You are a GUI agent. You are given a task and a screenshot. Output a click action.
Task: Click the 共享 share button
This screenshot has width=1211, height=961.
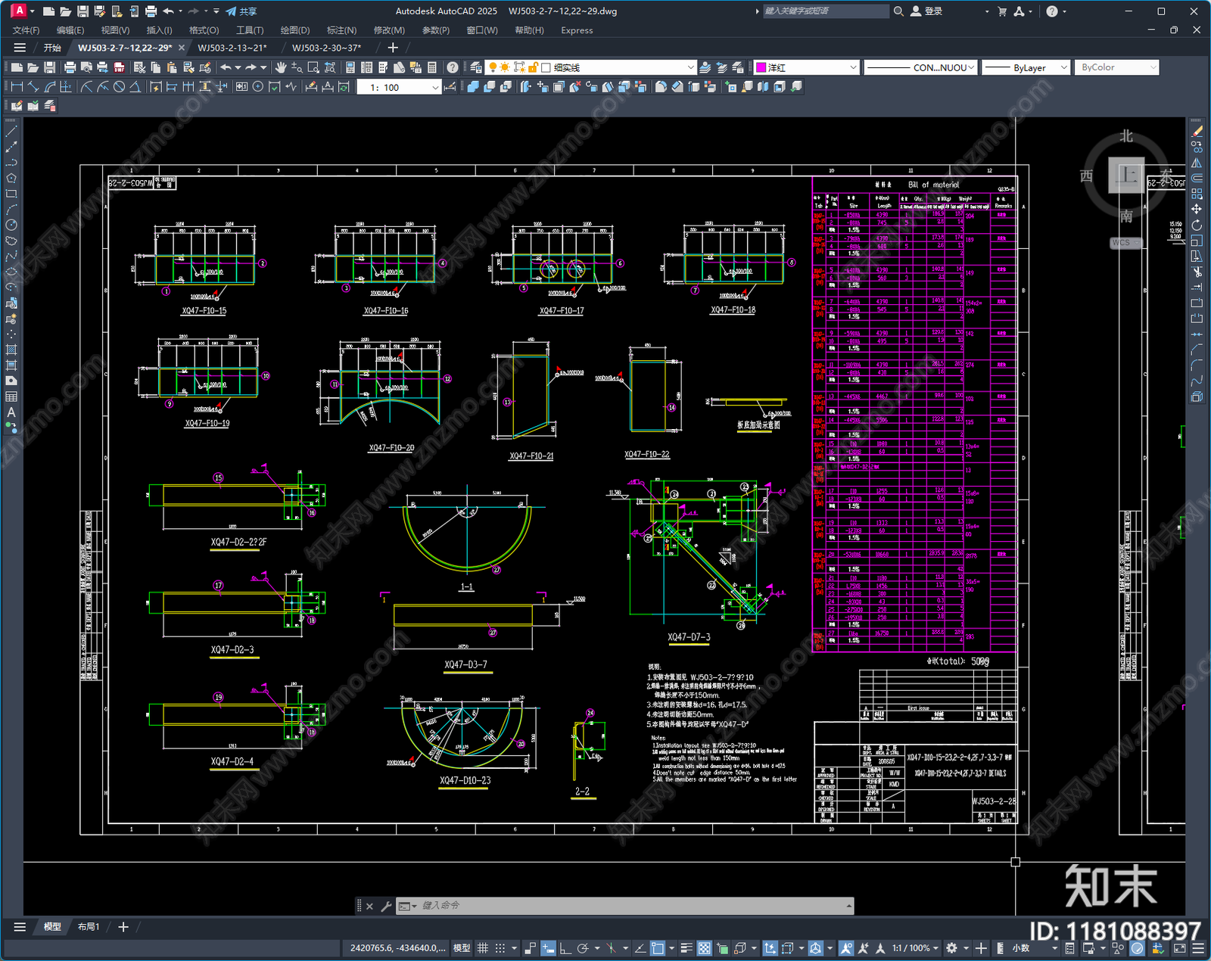(x=241, y=11)
